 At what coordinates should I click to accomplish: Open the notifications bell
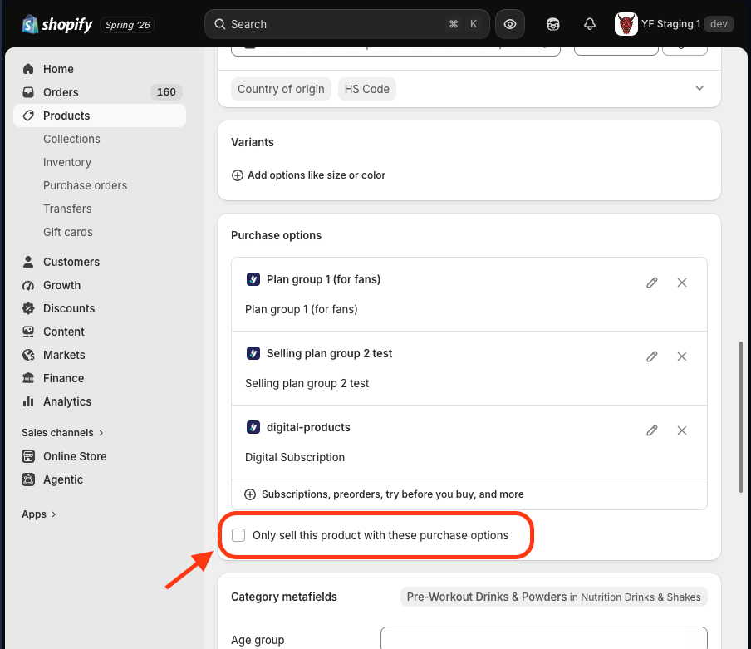(x=590, y=24)
